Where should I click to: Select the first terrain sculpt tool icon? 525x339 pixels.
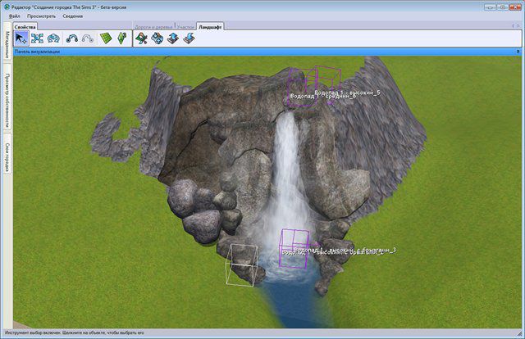click(141, 38)
